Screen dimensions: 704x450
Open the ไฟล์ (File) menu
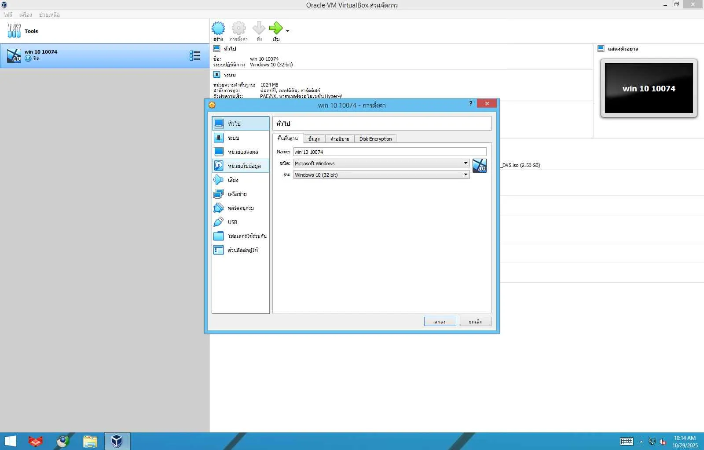click(x=8, y=15)
